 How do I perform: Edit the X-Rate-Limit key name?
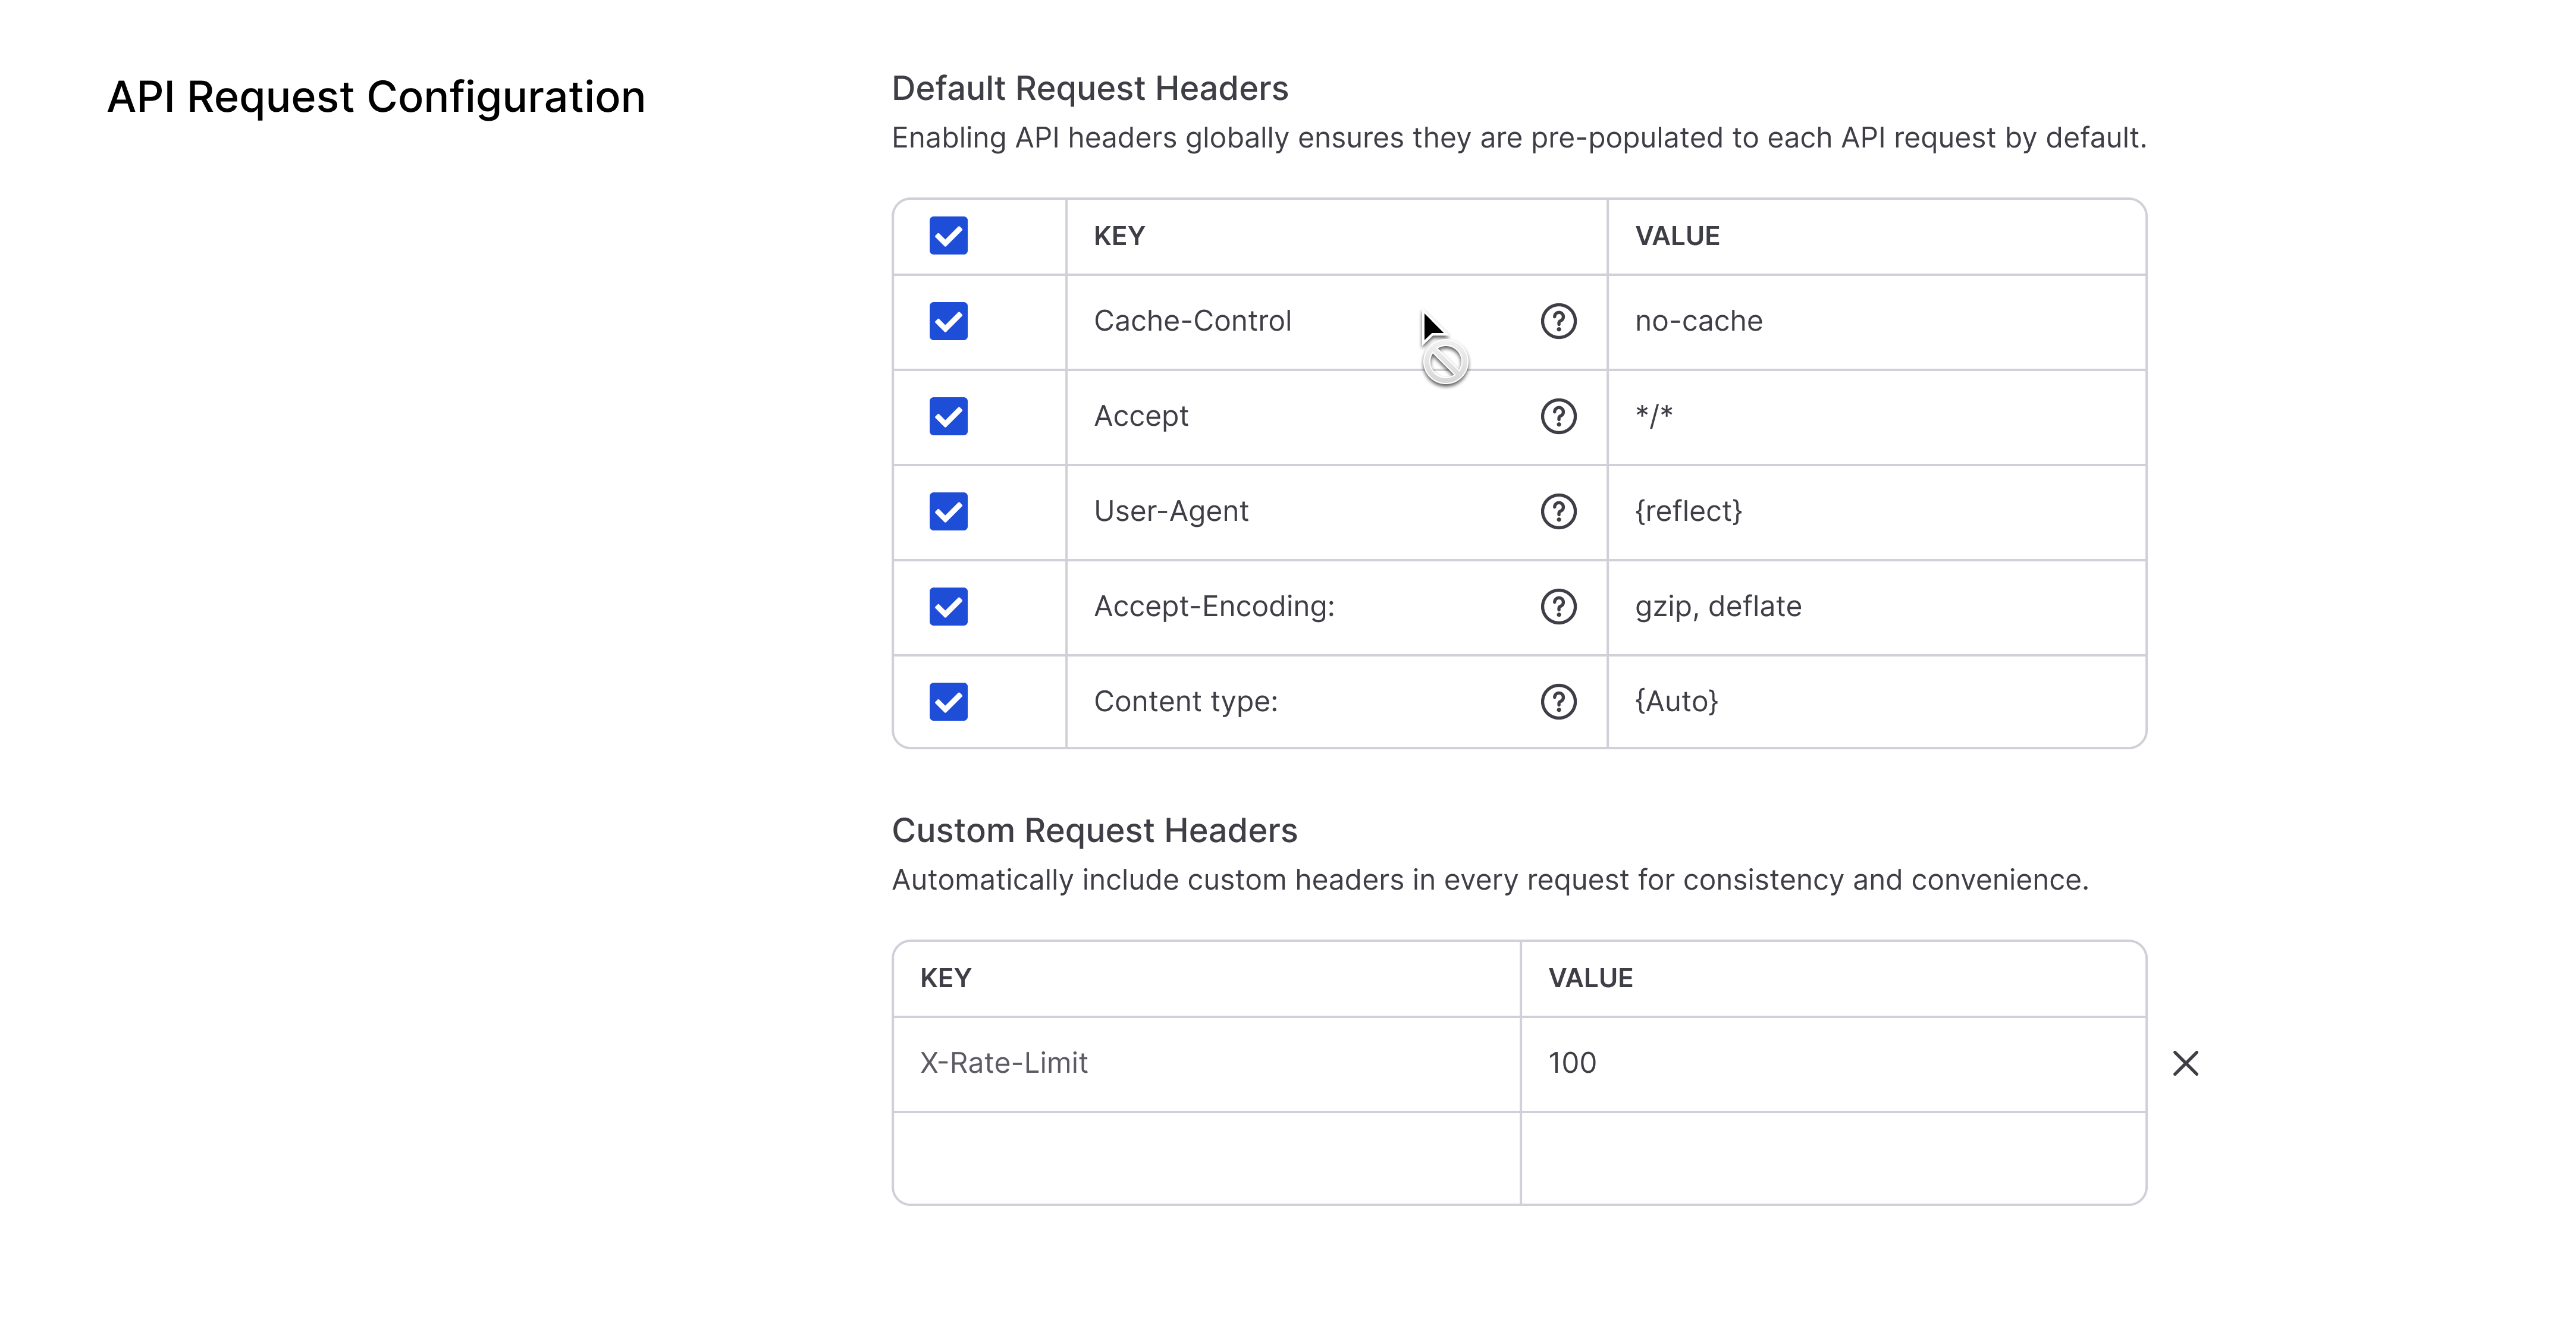point(1005,1063)
